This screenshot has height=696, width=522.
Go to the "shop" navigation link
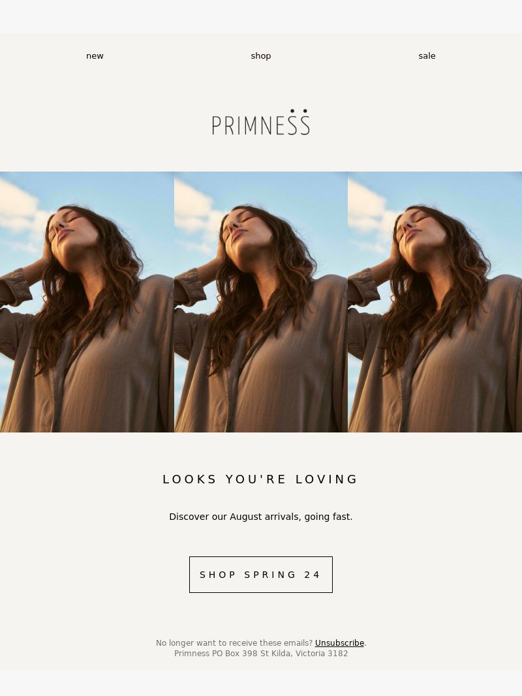click(260, 56)
